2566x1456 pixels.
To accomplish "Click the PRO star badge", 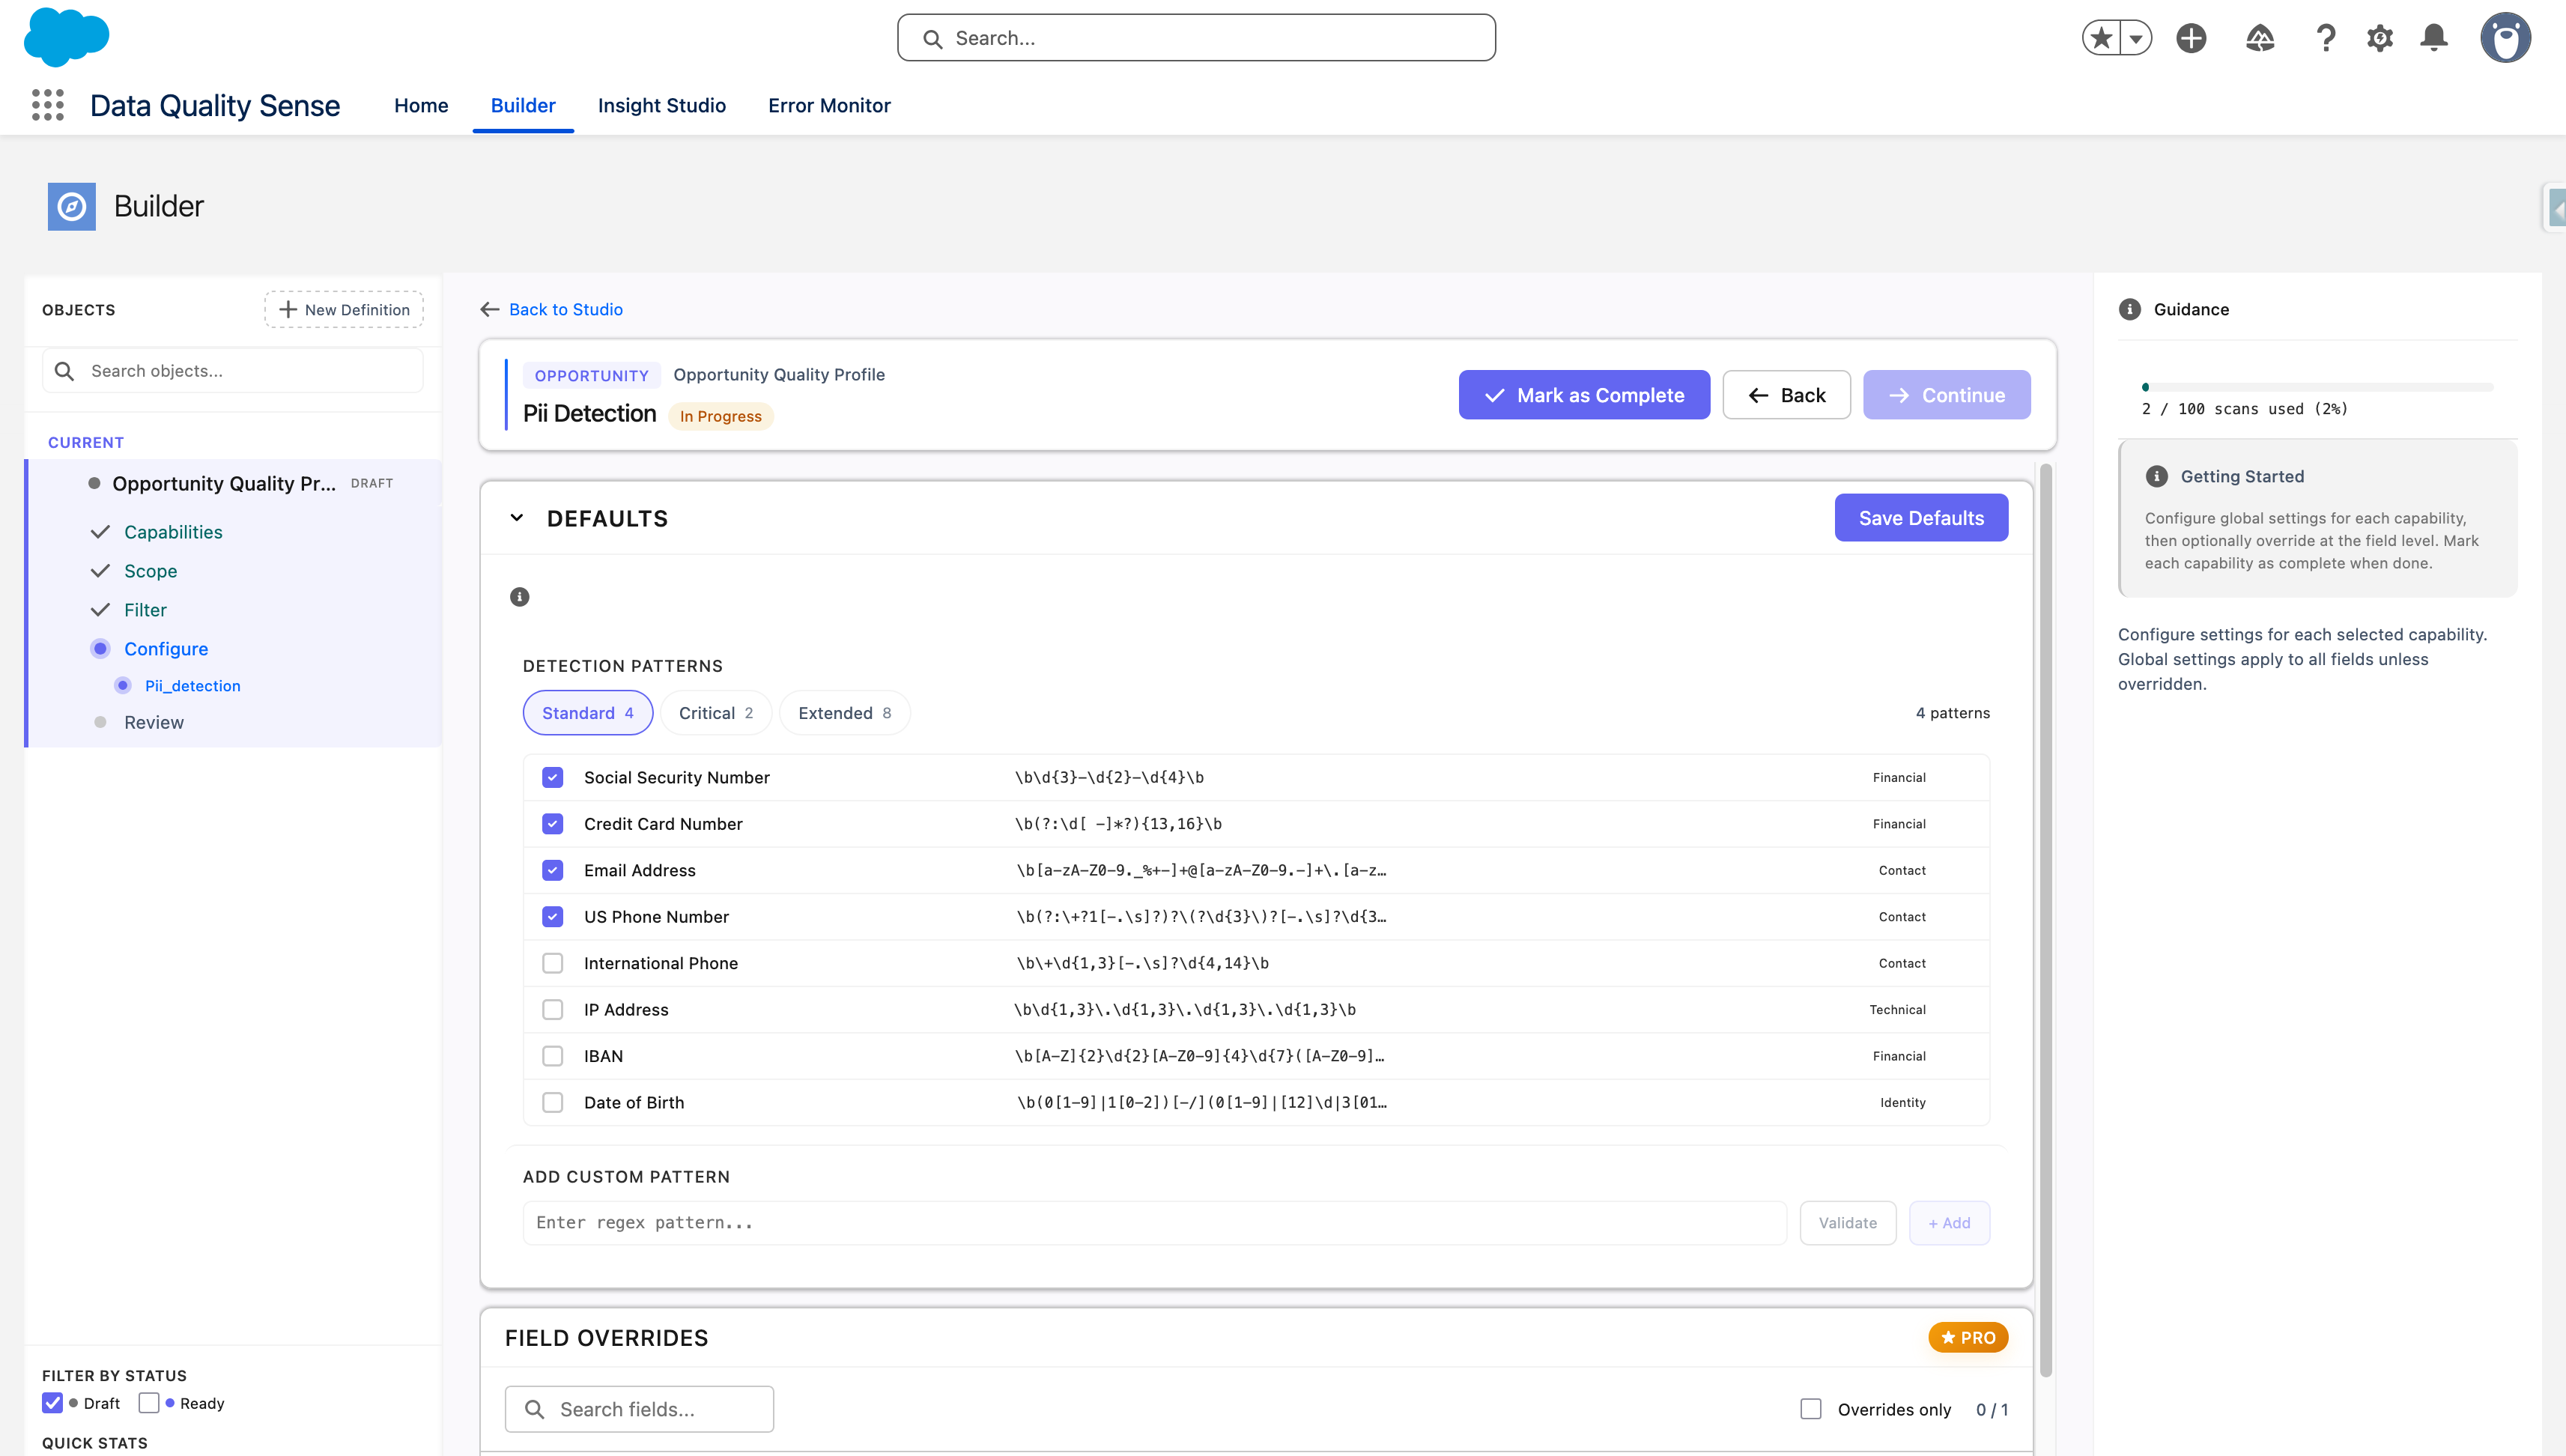I will tap(1968, 1337).
